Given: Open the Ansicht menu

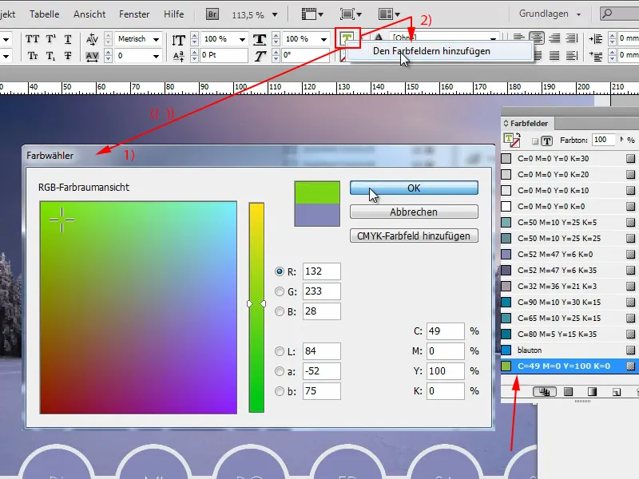Looking at the screenshot, I should pos(89,14).
